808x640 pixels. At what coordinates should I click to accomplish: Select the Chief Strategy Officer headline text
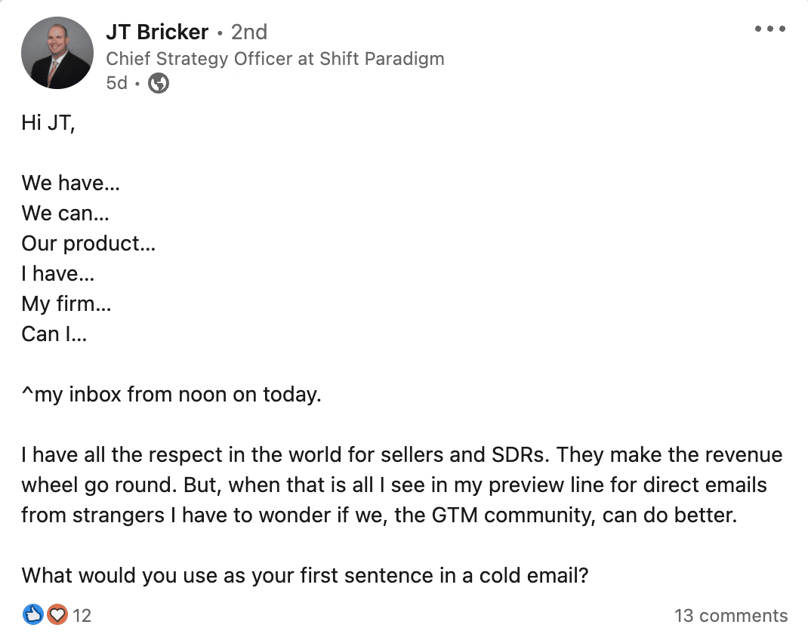(x=275, y=58)
